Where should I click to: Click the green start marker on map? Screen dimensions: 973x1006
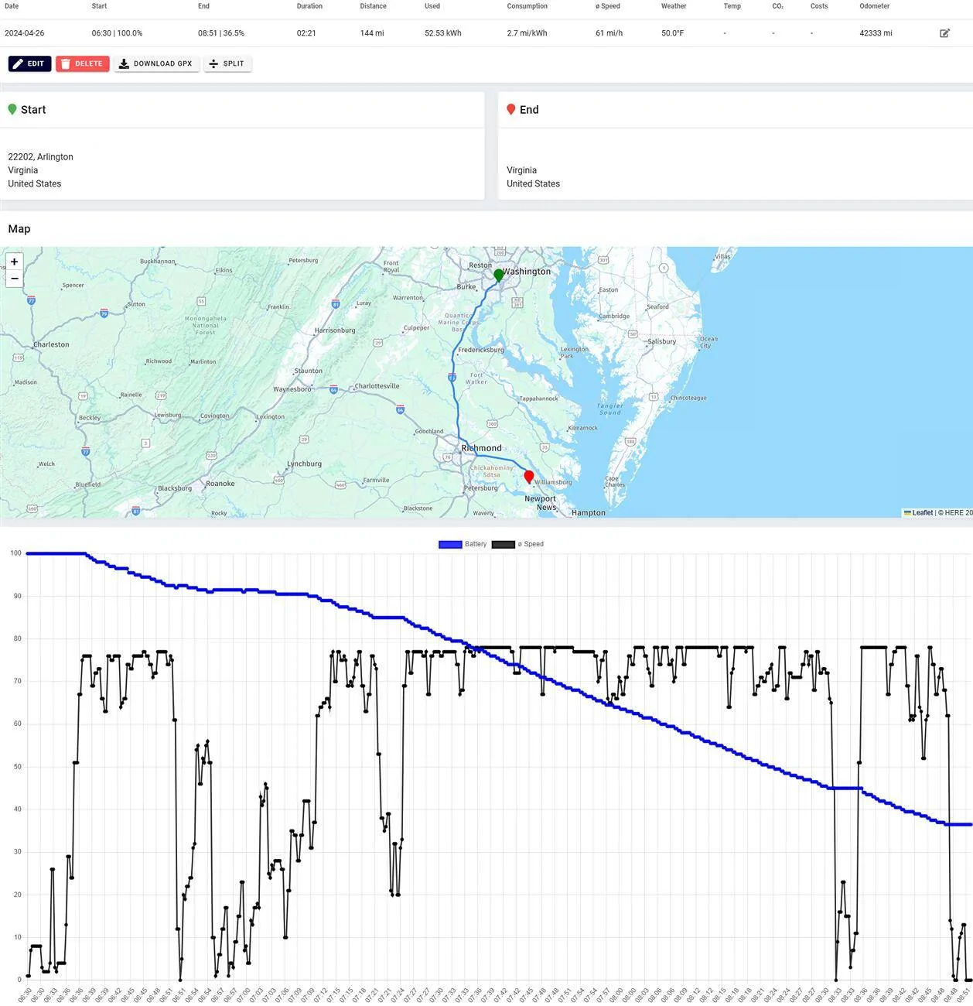tap(499, 275)
